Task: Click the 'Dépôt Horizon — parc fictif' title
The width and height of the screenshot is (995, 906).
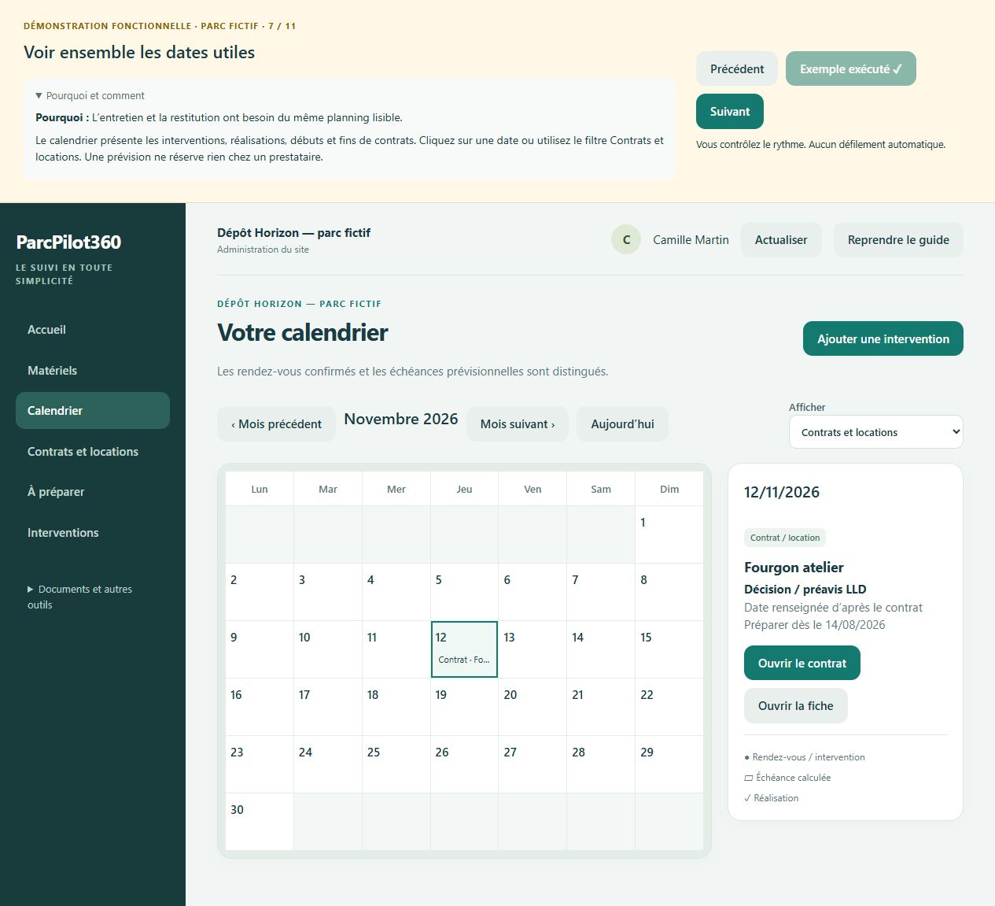Action: [x=293, y=233]
